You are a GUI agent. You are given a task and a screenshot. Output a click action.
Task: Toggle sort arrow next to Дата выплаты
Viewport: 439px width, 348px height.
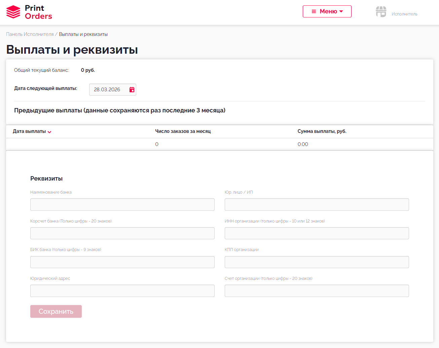point(49,132)
